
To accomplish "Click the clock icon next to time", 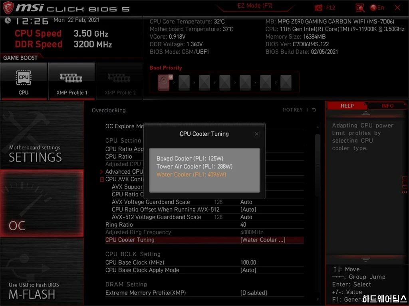I will pos(8,20).
